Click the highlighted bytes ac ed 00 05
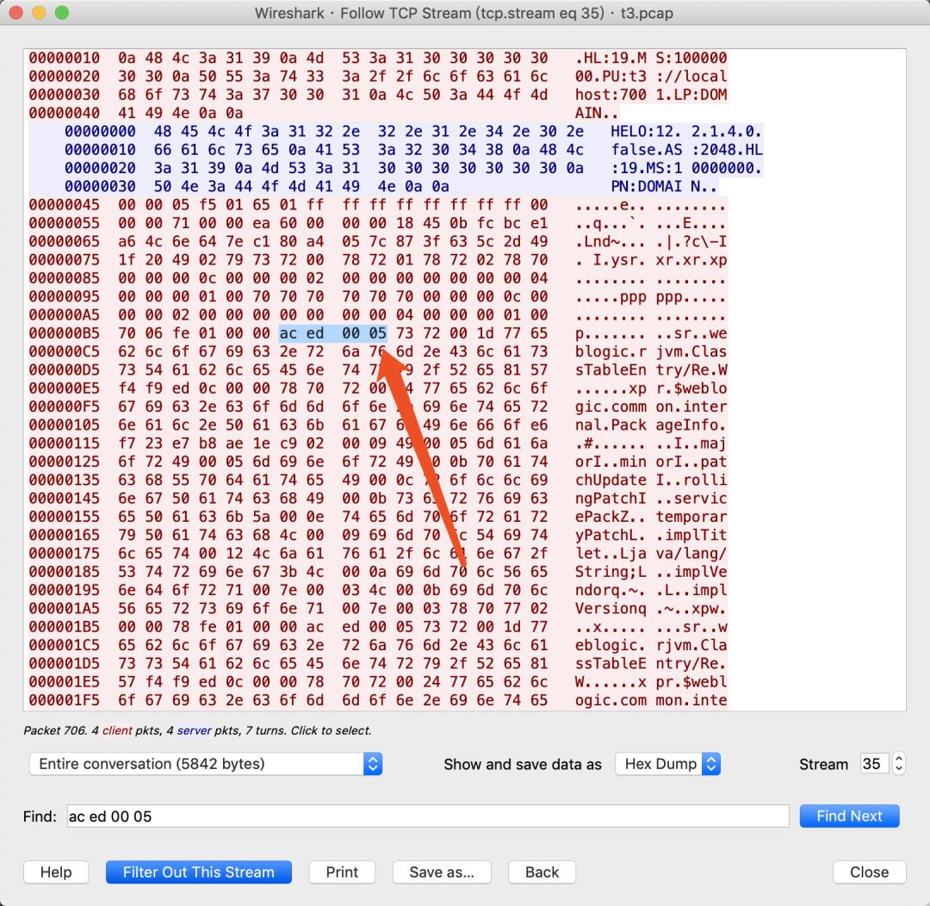The height and width of the screenshot is (906, 930). pyautogui.click(x=332, y=332)
